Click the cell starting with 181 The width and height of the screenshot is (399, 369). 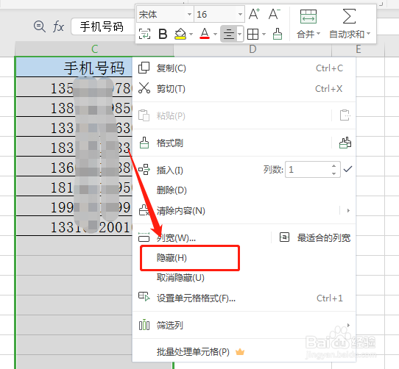(74, 186)
